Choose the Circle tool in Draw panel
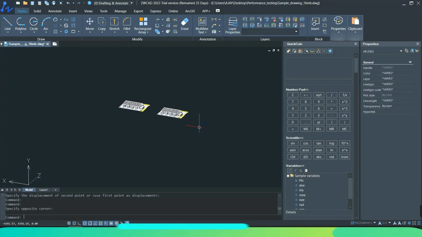 click(x=34, y=24)
